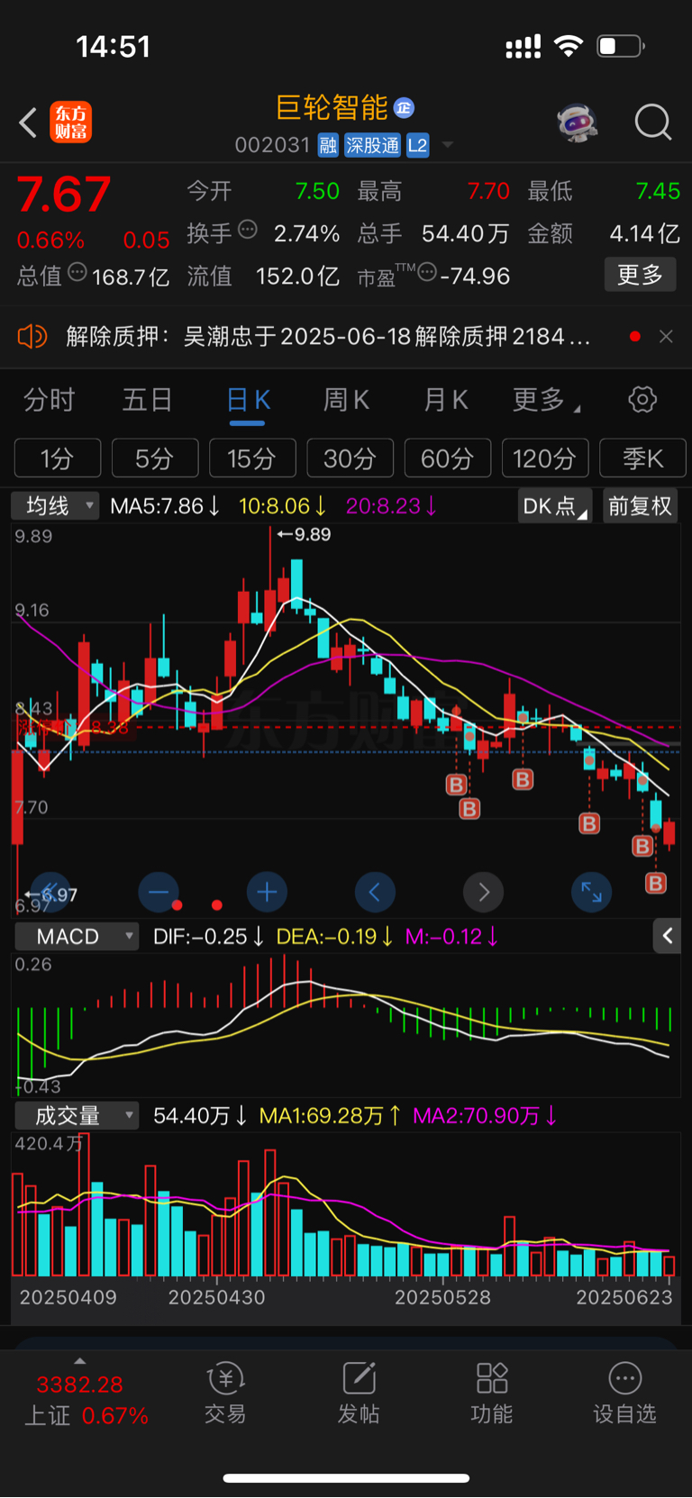Zoom in chart with plus icon
Image resolution: width=692 pixels, height=1498 pixels.
267,892
